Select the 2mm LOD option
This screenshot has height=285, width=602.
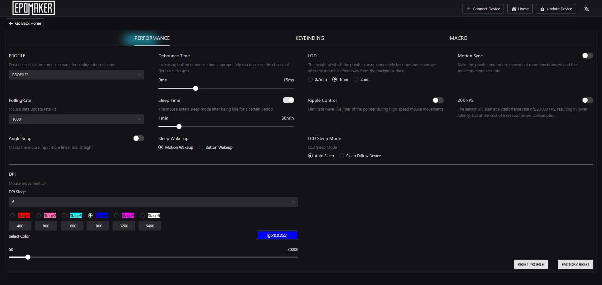click(356, 80)
